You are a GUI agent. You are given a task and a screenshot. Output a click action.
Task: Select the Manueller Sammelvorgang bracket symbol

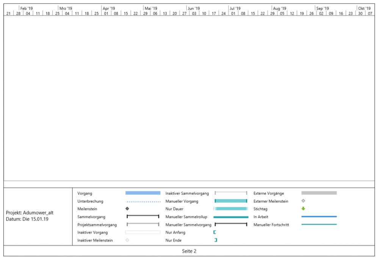(231, 224)
